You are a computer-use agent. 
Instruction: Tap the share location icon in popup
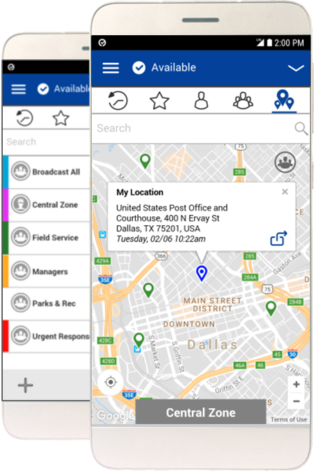[279, 238]
